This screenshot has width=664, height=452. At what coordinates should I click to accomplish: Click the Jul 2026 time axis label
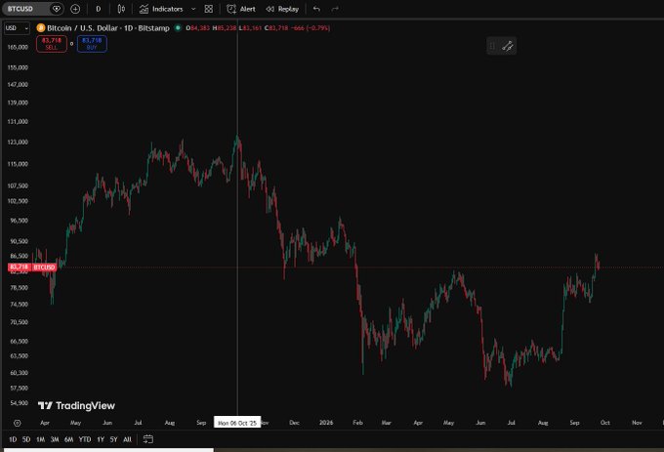coord(511,423)
